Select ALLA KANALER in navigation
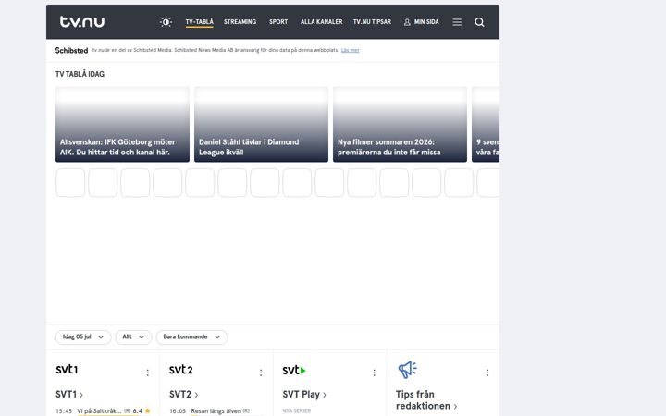Viewport: 666px width, 416px height. 321,22
